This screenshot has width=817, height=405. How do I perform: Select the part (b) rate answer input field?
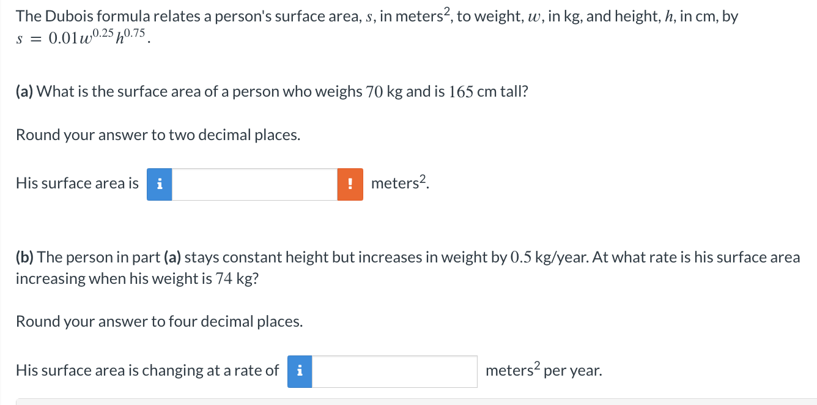point(394,371)
